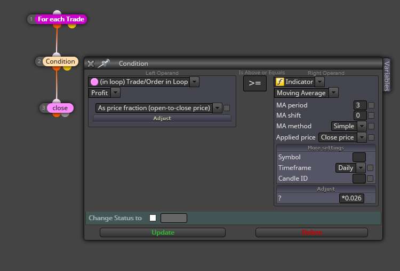Click yellow output connector under For each Trade
The height and width of the screenshot is (271, 400).
(x=72, y=26)
